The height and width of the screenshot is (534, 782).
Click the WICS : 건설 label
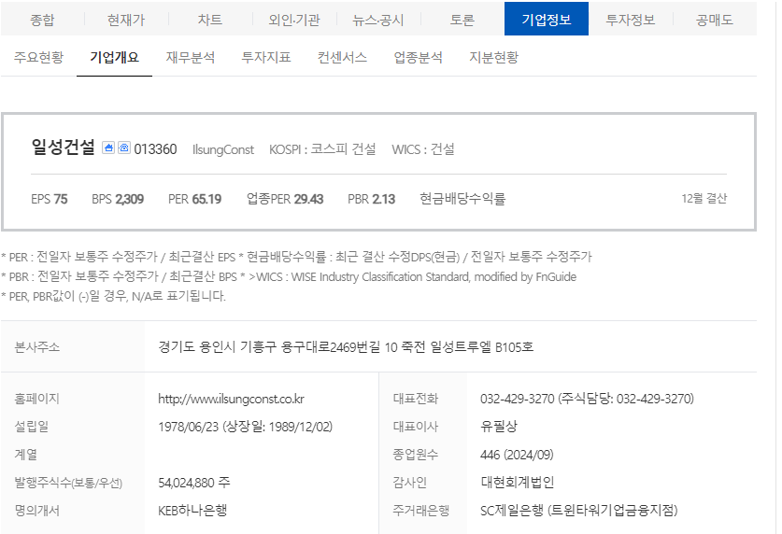click(423, 149)
